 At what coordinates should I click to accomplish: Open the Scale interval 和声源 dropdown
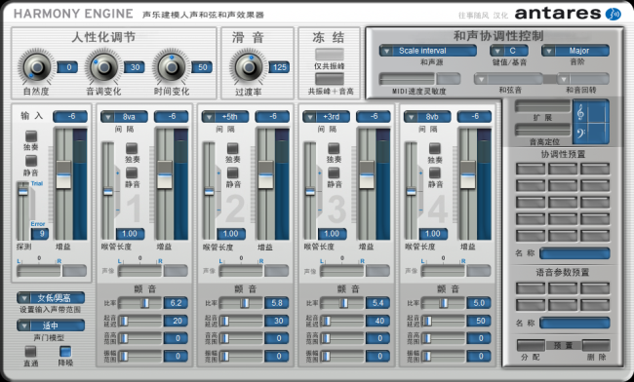tap(428, 51)
